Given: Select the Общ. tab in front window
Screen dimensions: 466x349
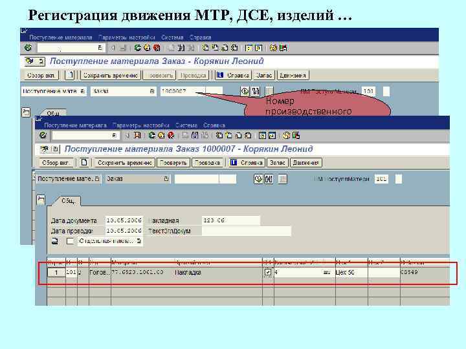Looking at the screenshot, I should click(x=68, y=201).
